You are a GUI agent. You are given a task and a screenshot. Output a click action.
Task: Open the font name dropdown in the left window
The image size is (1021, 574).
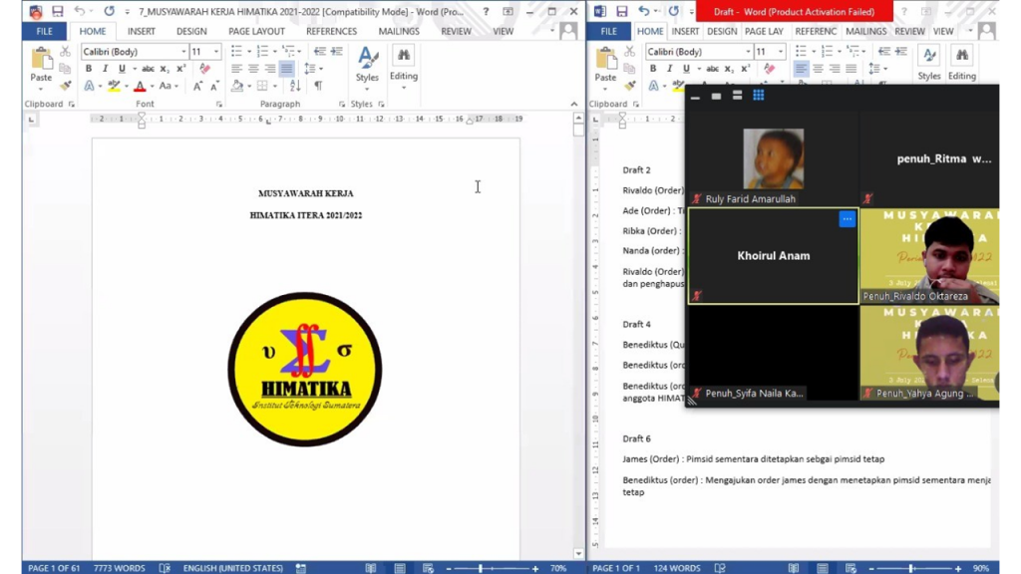(x=182, y=52)
